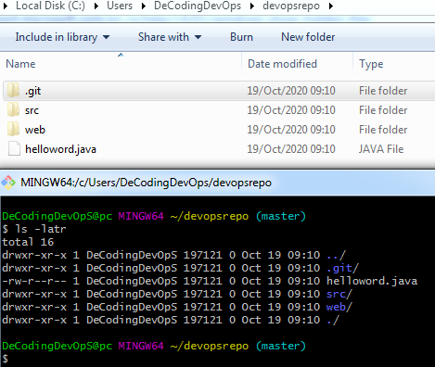Image resolution: width=435 pixels, height=367 pixels.
Task: Expand arrow after DeCodingDevOps breadcrumb
Action: tap(252, 6)
